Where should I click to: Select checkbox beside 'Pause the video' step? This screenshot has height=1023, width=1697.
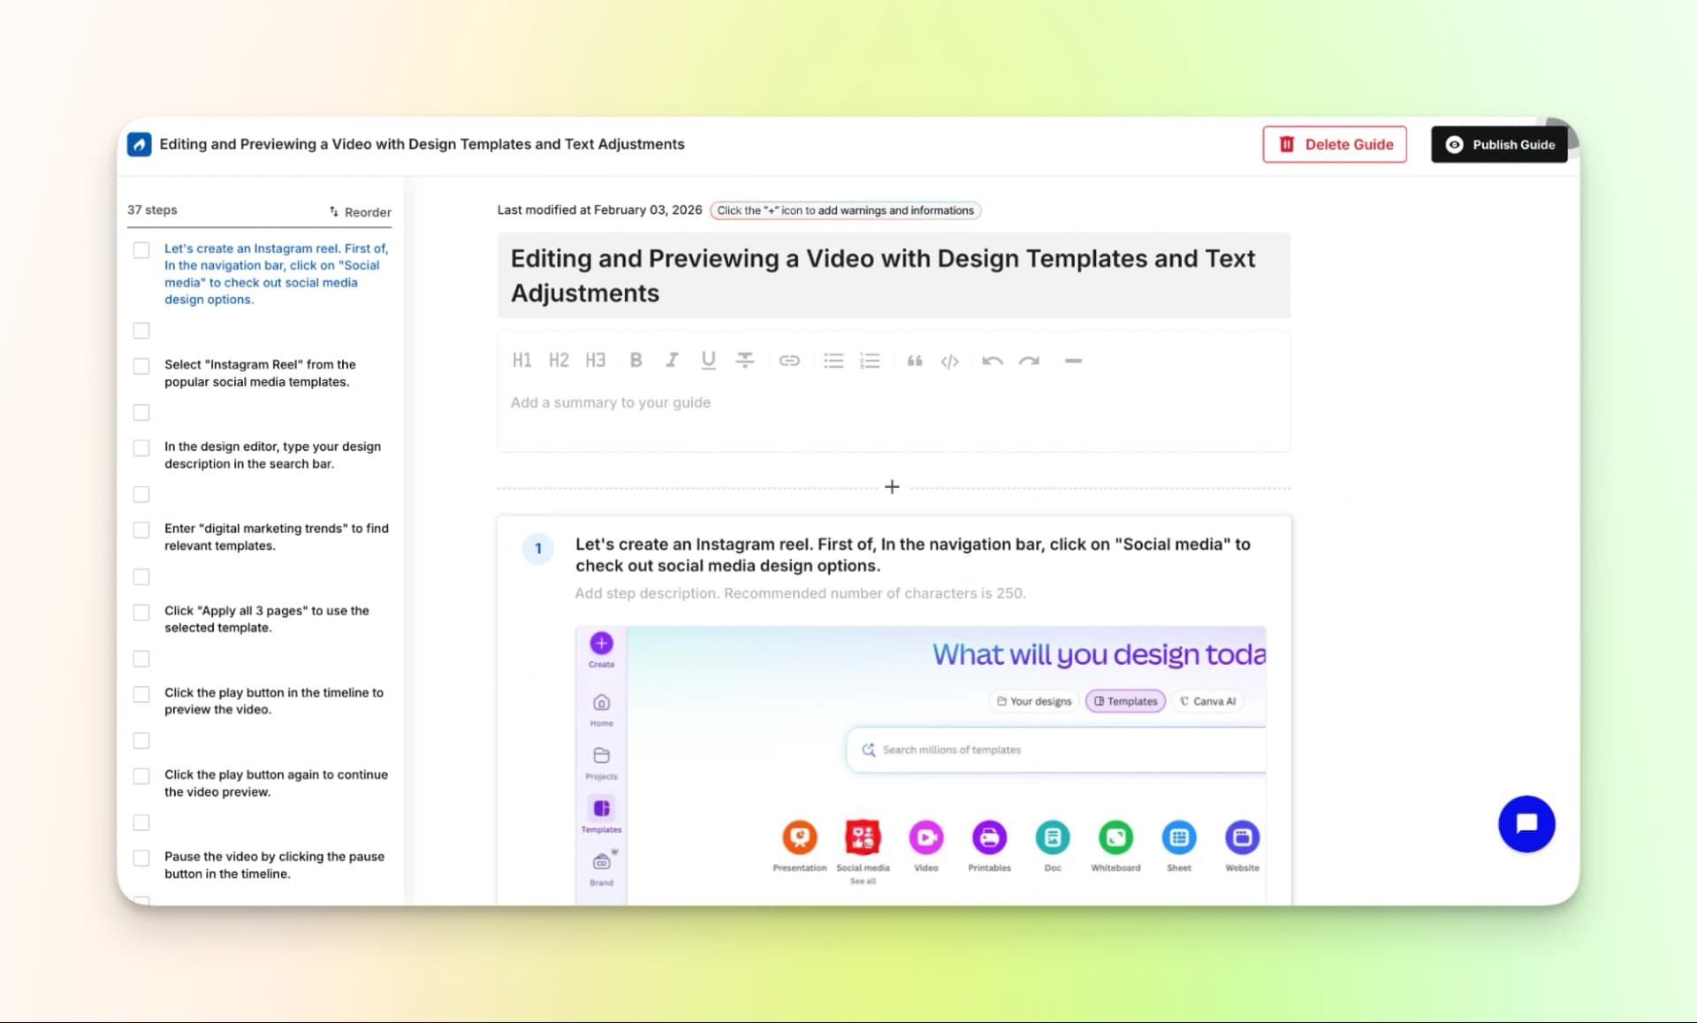pos(141,858)
